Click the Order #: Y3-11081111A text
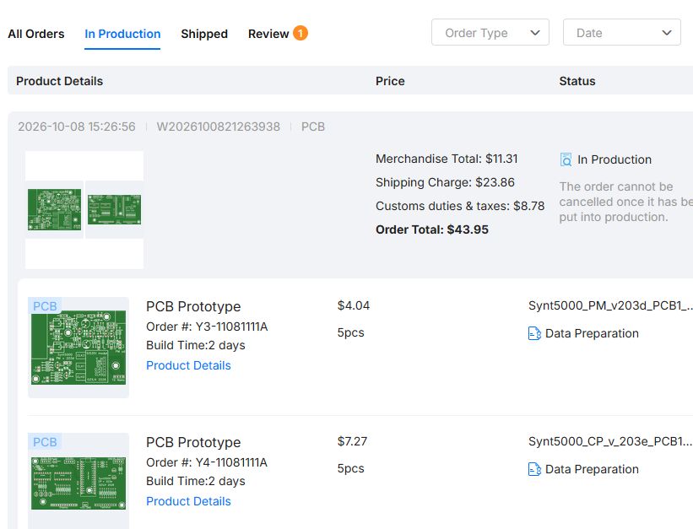The height and width of the screenshot is (529, 693). tap(207, 327)
